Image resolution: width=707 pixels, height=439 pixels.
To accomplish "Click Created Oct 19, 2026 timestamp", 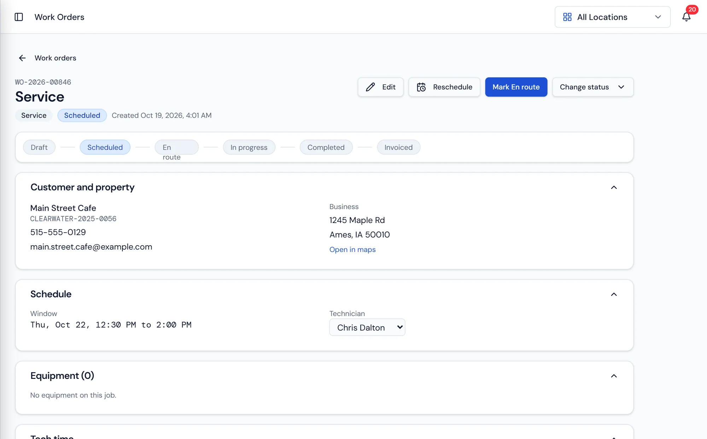I will (162, 116).
